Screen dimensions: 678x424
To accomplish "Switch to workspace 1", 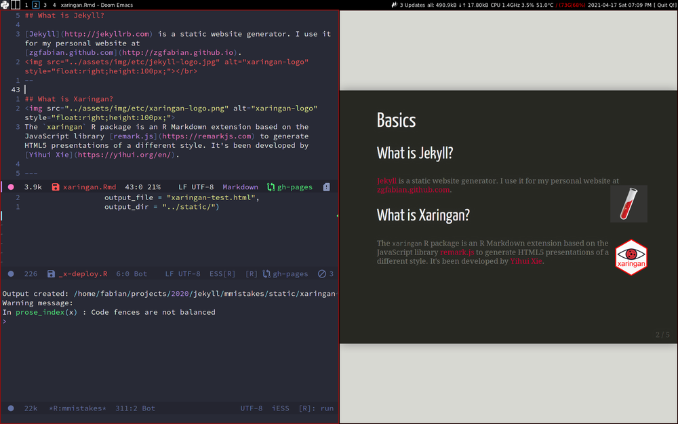I will 26,5.
